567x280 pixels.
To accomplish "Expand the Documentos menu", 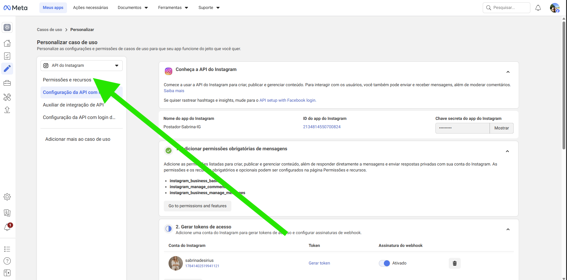I will [133, 8].
